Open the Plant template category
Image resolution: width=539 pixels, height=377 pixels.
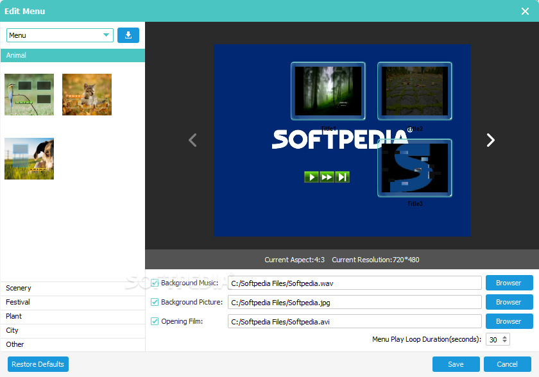73,316
